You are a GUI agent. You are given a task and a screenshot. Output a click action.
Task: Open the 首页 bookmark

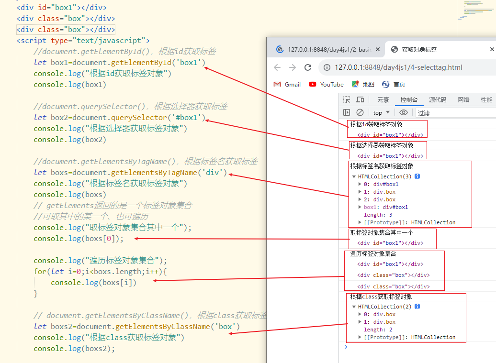coord(394,84)
